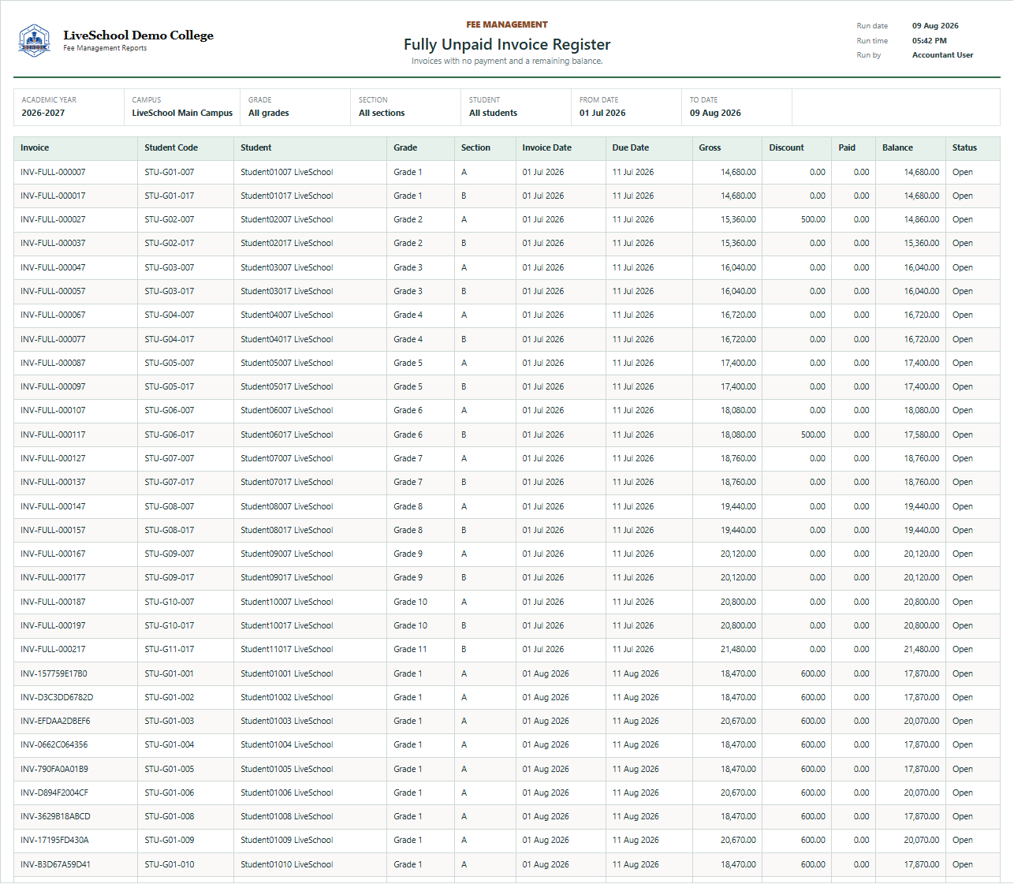Click Student01008 LiveSchool name
1014x884 pixels.
point(287,816)
